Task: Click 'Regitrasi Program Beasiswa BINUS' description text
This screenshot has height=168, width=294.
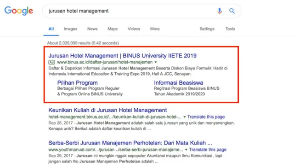Action: [x=187, y=88]
